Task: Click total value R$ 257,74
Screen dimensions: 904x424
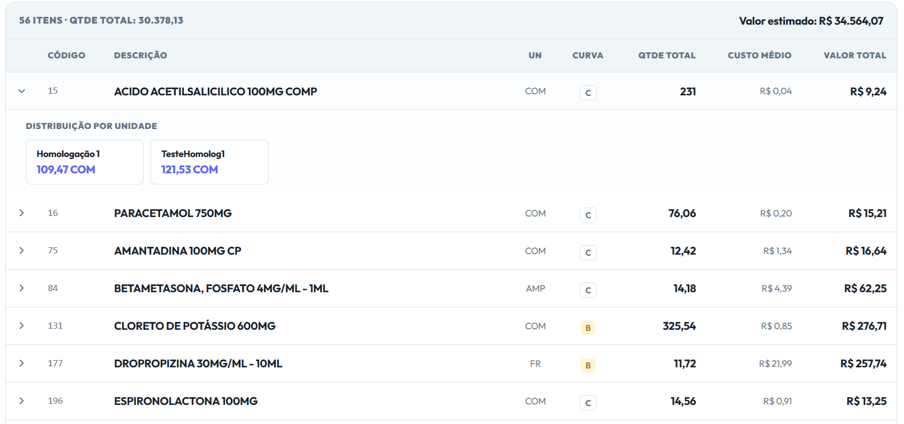Action: point(864,363)
